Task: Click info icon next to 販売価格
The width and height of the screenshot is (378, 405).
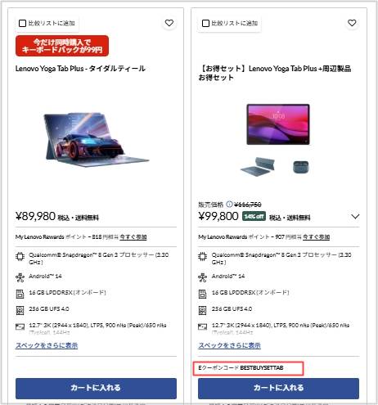Action: (230, 204)
